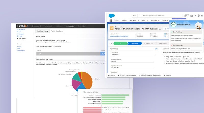This screenshot has height=113, width=204.
Task: Click the Phone utility bar icon
Action: point(109,75)
